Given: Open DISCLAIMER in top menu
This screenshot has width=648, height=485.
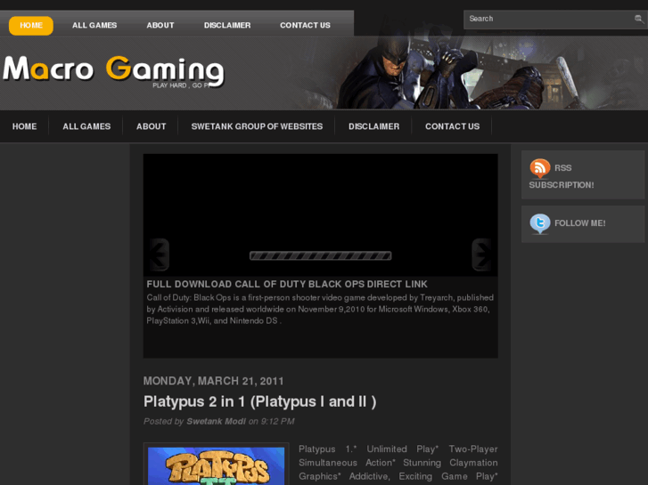Looking at the screenshot, I should (227, 26).
